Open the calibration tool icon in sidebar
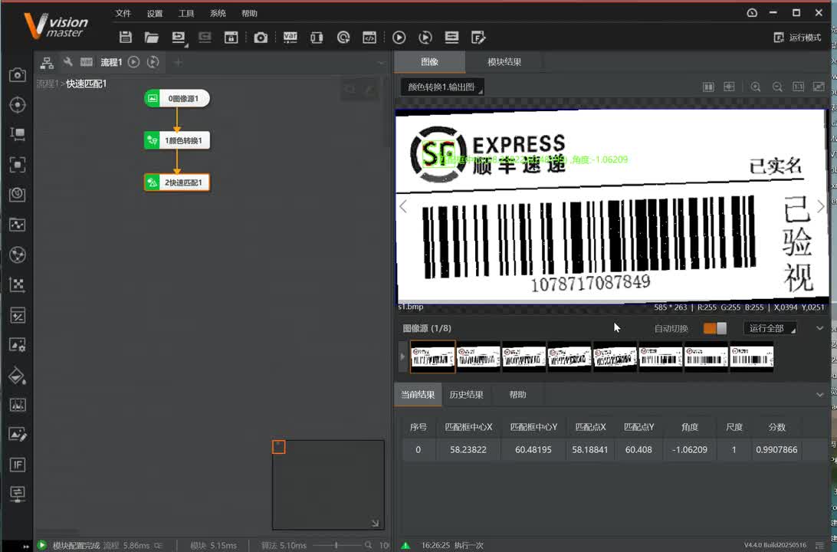Viewport: 837px width, 552px height. pyautogui.click(x=17, y=284)
